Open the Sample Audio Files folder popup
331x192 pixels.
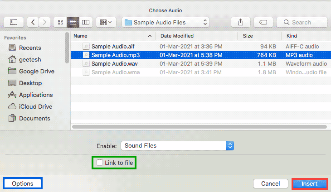click(165, 22)
